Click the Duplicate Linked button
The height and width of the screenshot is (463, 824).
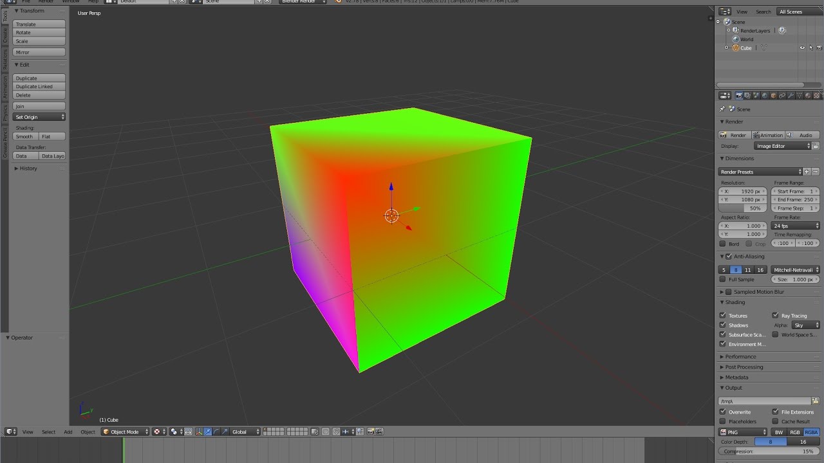[x=39, y=86]
